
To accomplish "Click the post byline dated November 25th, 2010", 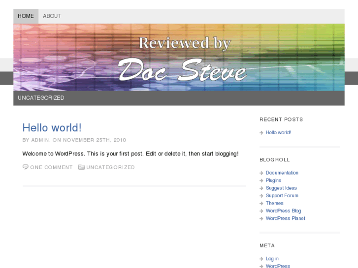I will coord(74,140).
